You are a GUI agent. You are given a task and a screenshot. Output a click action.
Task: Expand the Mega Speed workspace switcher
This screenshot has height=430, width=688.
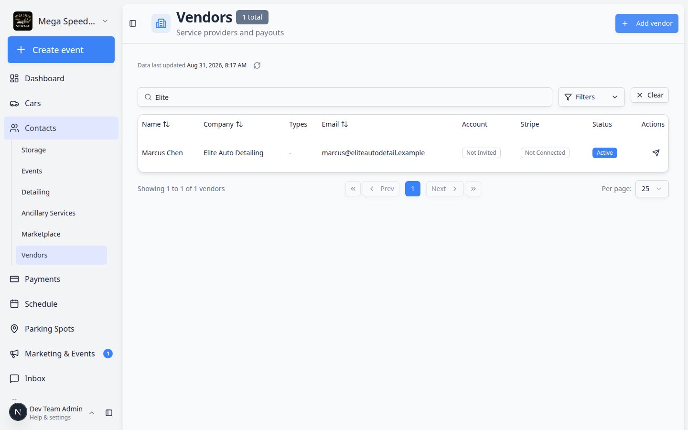(105, 21)
